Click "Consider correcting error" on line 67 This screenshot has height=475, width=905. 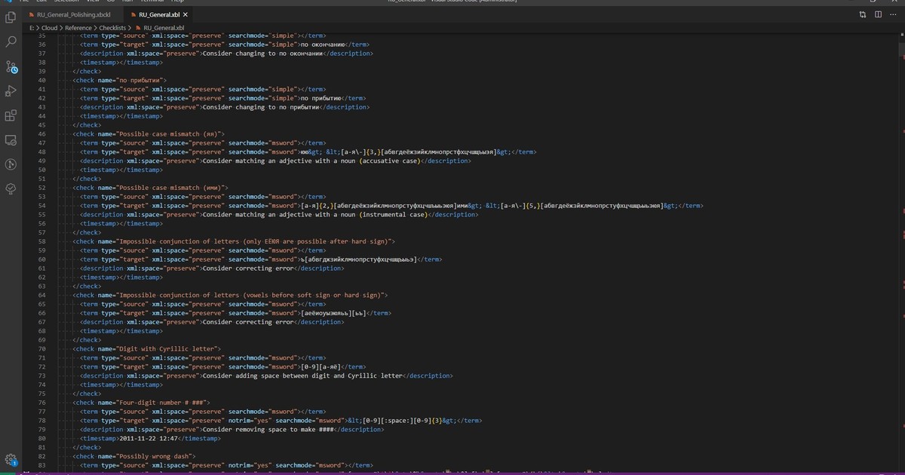click(x=248, y=322)
